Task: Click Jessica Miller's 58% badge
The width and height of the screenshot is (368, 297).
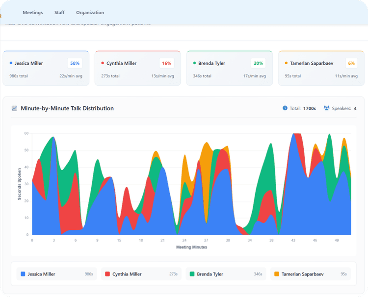Action: coord(75,63)
